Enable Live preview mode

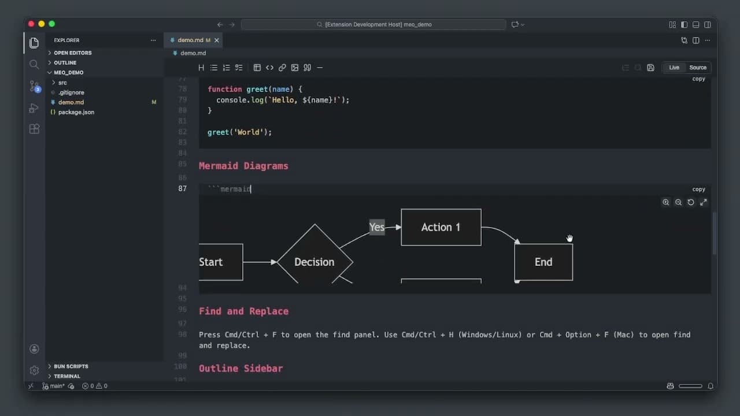674,67
